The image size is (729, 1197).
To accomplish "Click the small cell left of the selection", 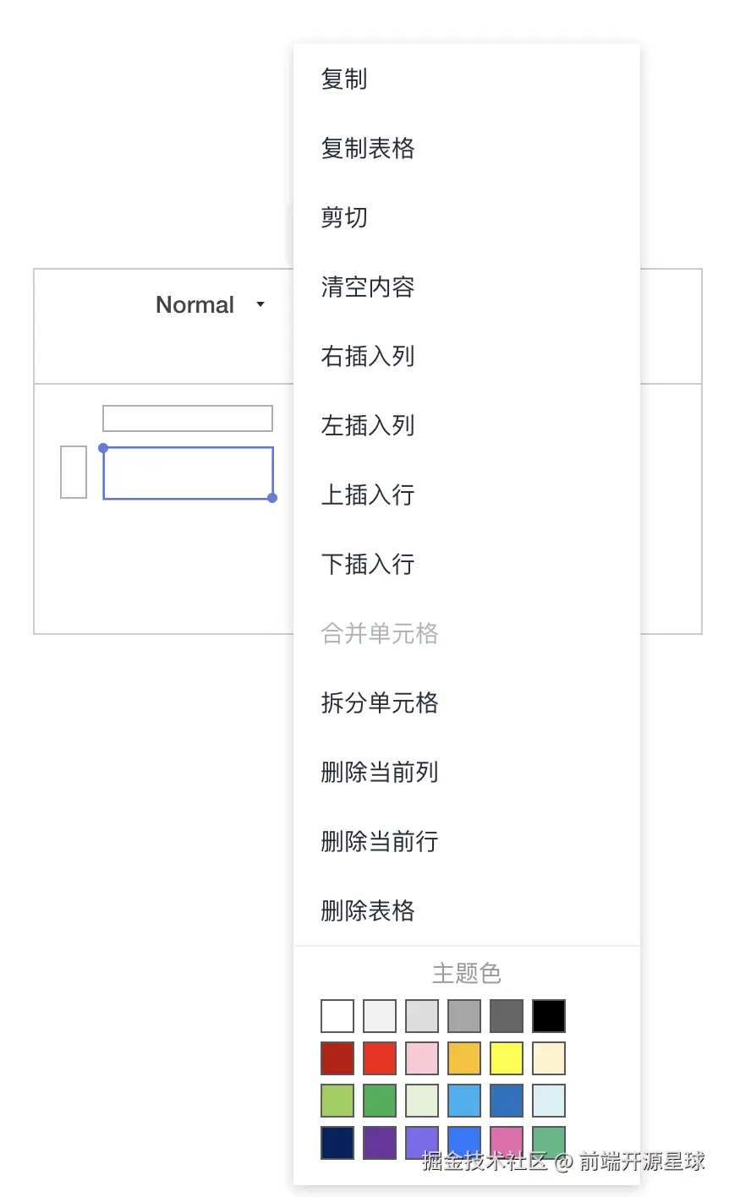I will (73, 472).
